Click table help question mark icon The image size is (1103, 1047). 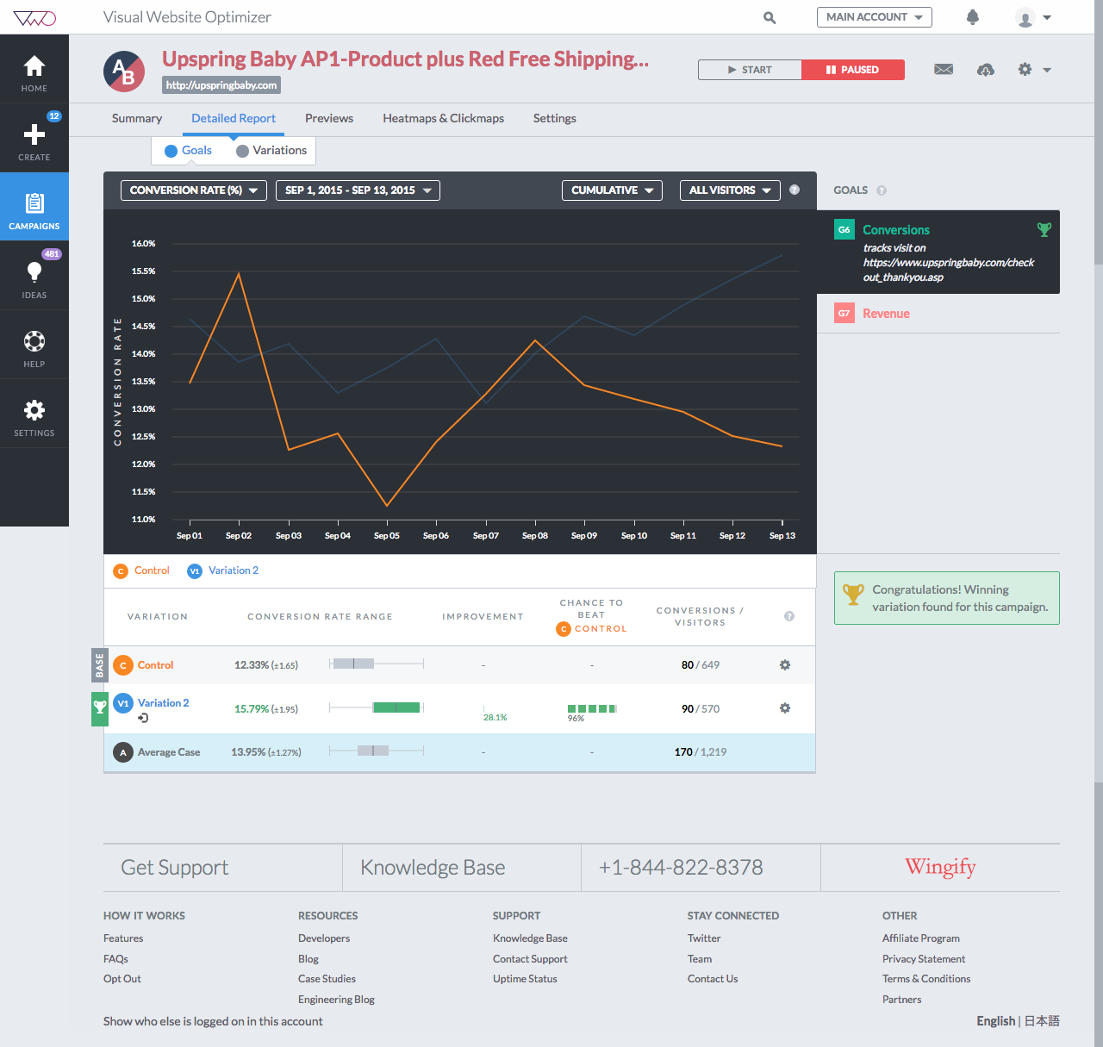[789, 616]
